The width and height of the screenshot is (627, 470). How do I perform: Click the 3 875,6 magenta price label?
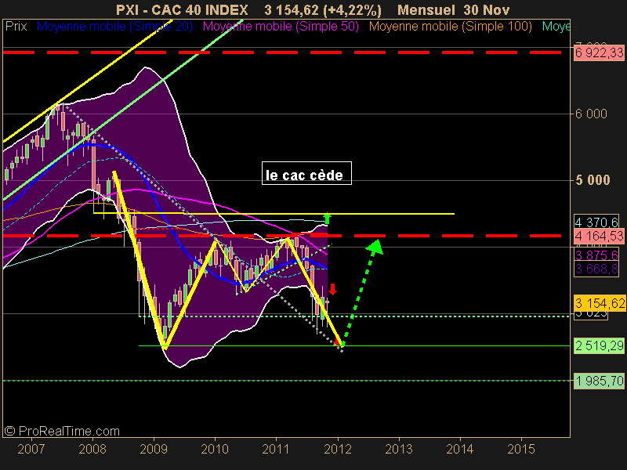[596, 255]
